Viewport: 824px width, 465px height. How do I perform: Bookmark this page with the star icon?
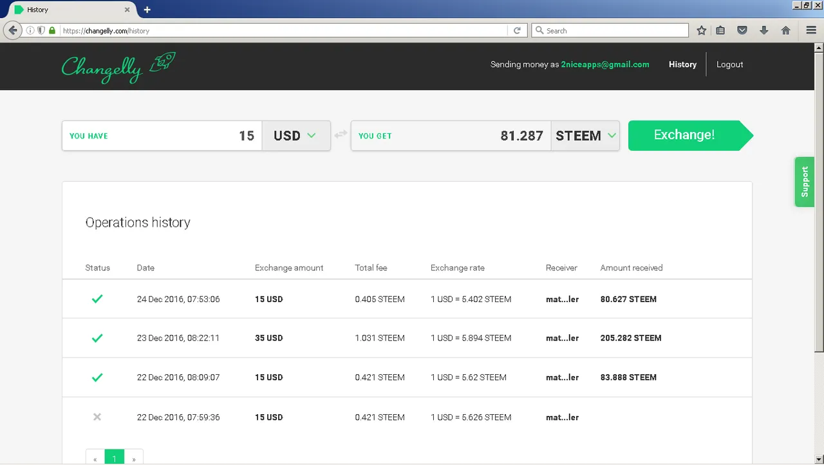[x=702, y=30]
